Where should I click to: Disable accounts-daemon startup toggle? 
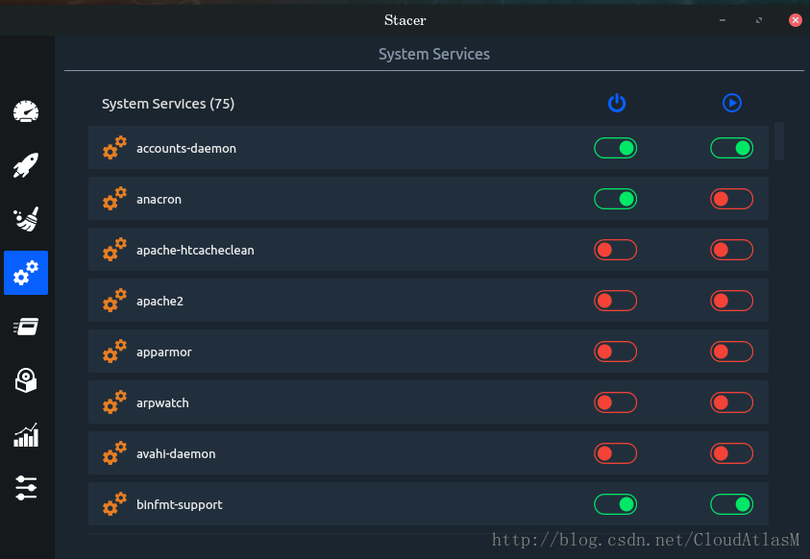pyautogui.click(x=615, y=148)
